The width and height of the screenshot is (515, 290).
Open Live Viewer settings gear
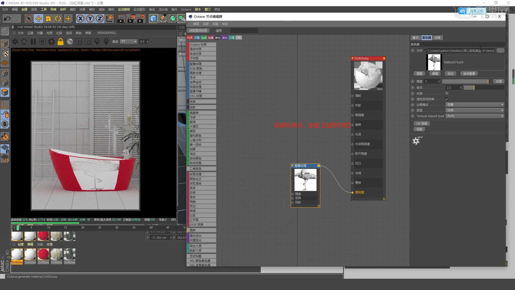coord(51,42)
